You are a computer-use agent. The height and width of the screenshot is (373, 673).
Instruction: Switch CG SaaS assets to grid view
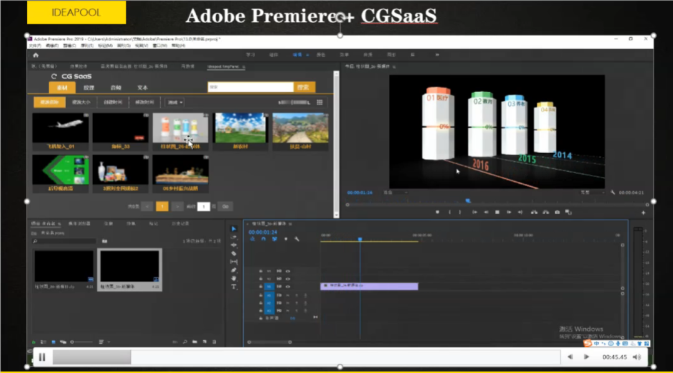(x=320, y=103)
